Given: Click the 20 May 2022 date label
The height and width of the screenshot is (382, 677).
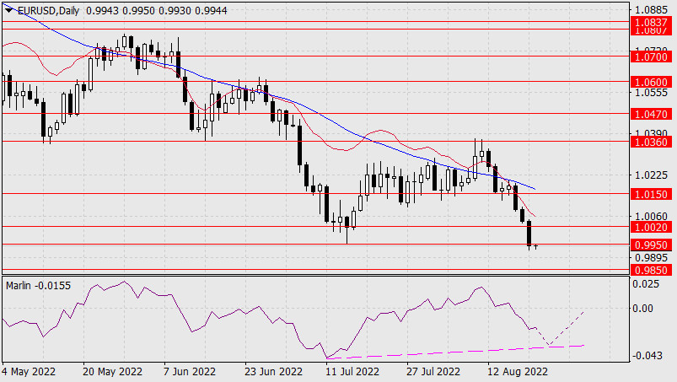Looking at the screenshot, I should coord(112,372).
